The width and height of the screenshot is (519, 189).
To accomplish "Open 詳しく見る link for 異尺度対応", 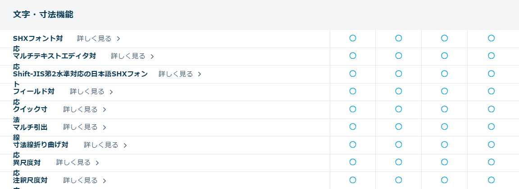I will coord(73,163).
